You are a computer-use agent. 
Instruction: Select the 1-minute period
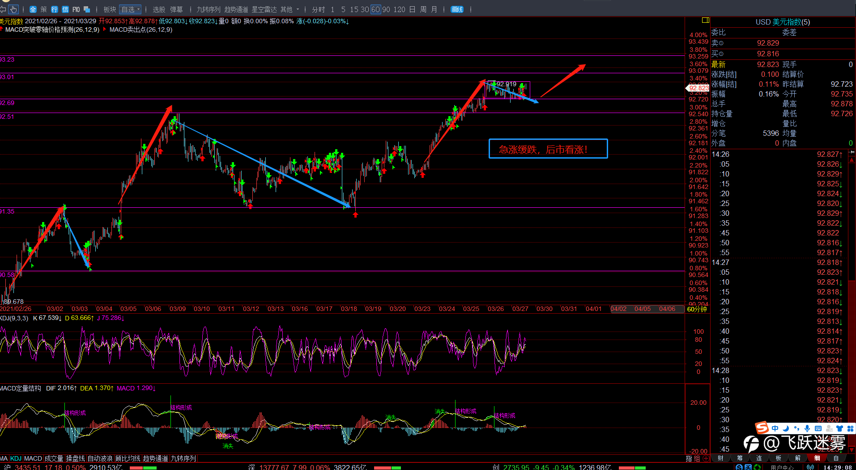pyautogui.click(x=332, y=9)
